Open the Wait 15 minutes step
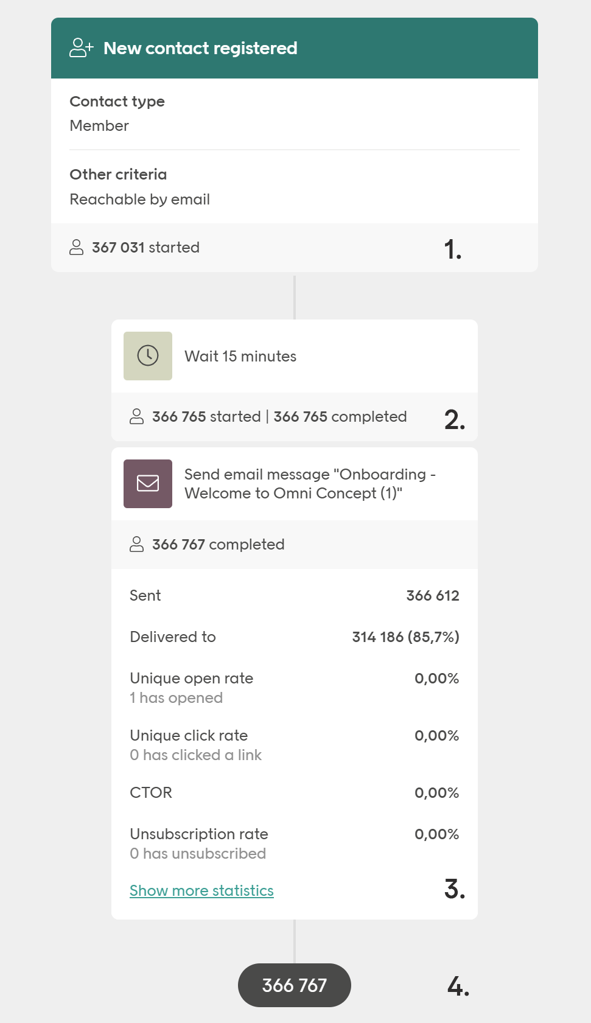The image size is (591, 1023). pyautogui.click(x=240, y=357)
